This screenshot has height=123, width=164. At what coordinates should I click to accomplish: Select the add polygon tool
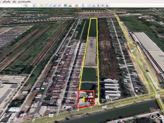[46, 5]
